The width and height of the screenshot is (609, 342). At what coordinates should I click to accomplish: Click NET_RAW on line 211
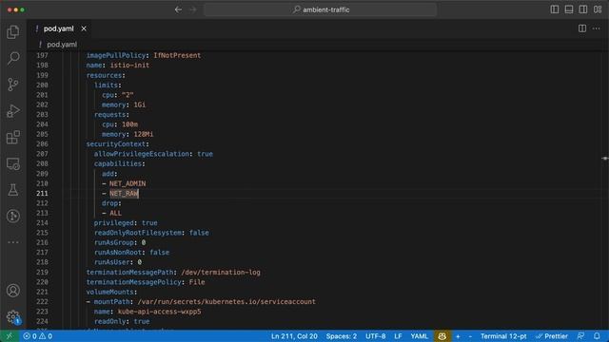coord(124,193)
